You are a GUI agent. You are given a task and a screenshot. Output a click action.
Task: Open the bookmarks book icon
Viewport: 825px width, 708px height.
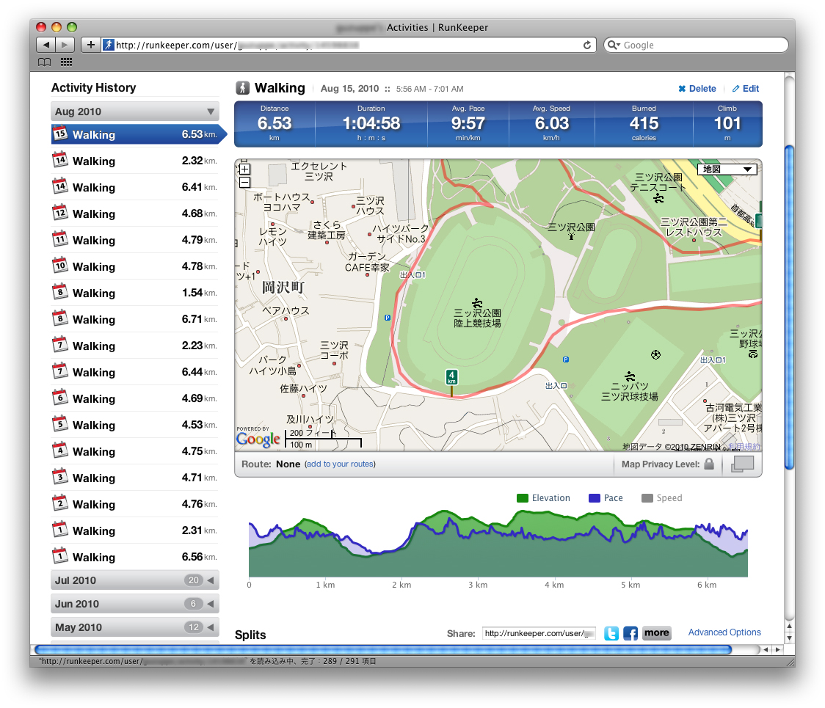pos(45,62)
